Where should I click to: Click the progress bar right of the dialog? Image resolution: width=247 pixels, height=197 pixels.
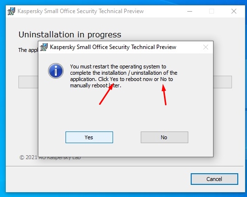tap(222, 82)
